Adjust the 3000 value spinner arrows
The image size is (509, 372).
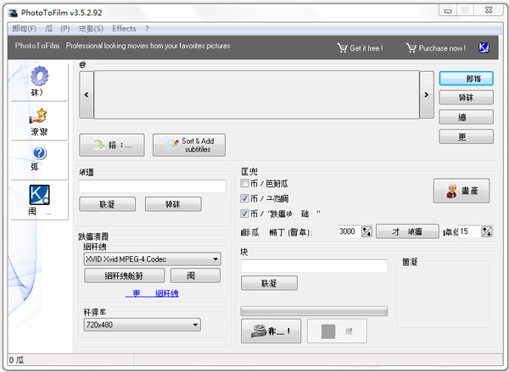pos(366,231)
